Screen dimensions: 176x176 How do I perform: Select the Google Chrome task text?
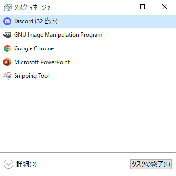coord(34,48)
